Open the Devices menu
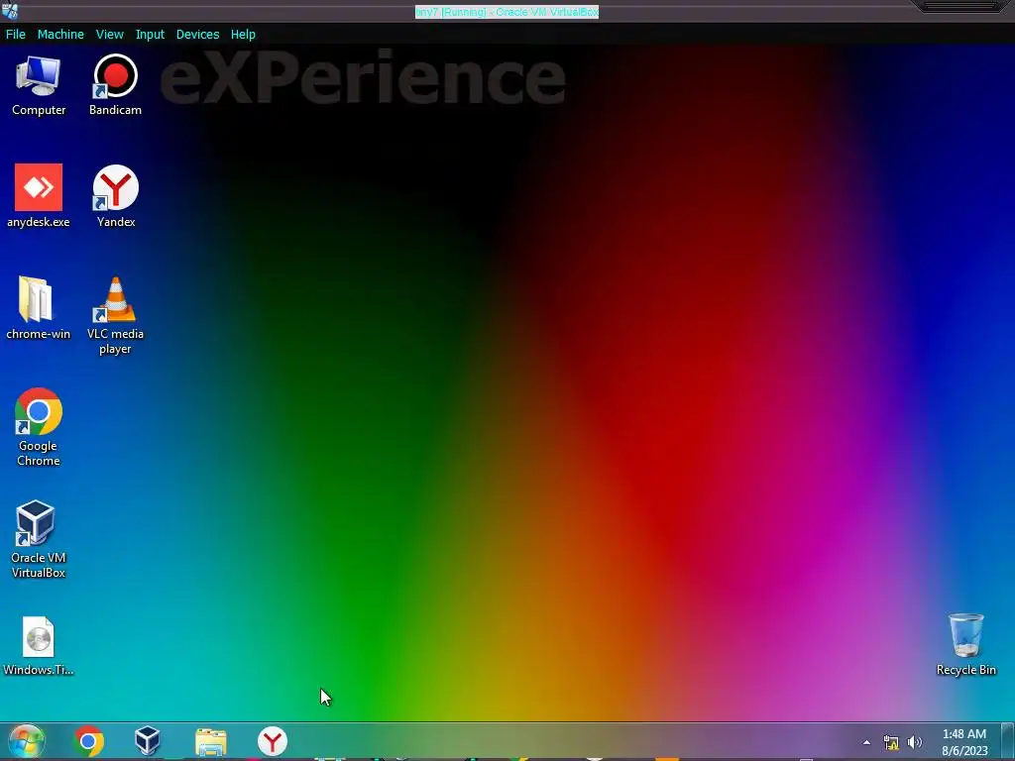Viewport: 1015px width, 761px height. (197, 35)
